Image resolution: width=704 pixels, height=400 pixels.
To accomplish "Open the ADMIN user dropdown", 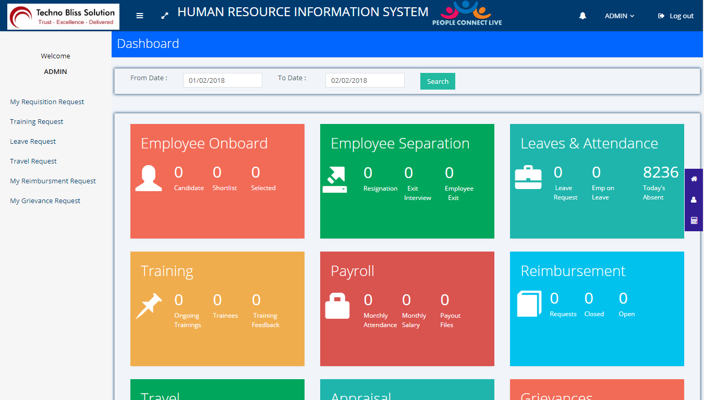I will pyautogui.click(x=620, y=16).
